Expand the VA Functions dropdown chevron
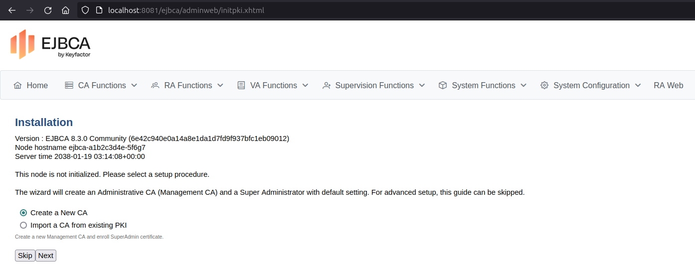 click(305, 86)
